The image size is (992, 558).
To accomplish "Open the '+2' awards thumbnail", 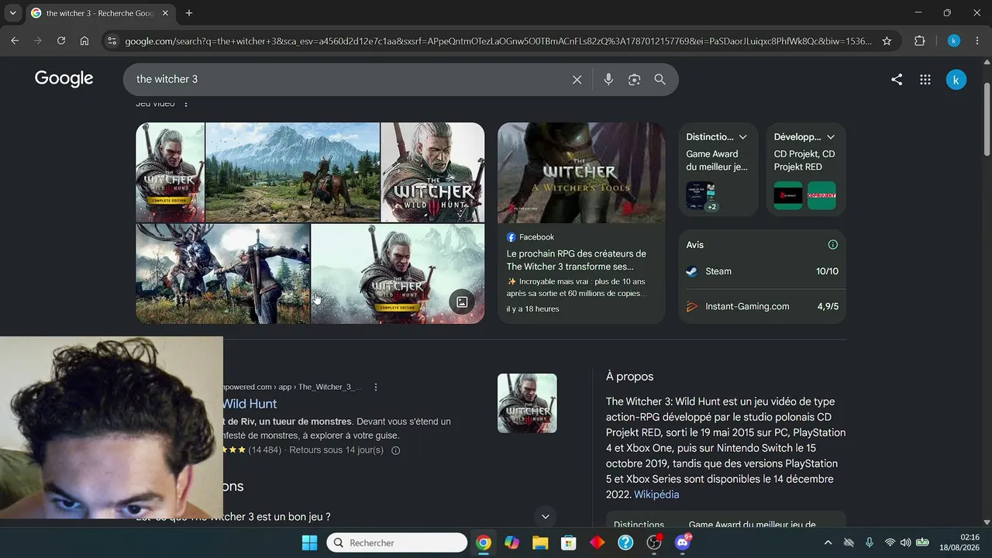I will [x=701, y=195].
